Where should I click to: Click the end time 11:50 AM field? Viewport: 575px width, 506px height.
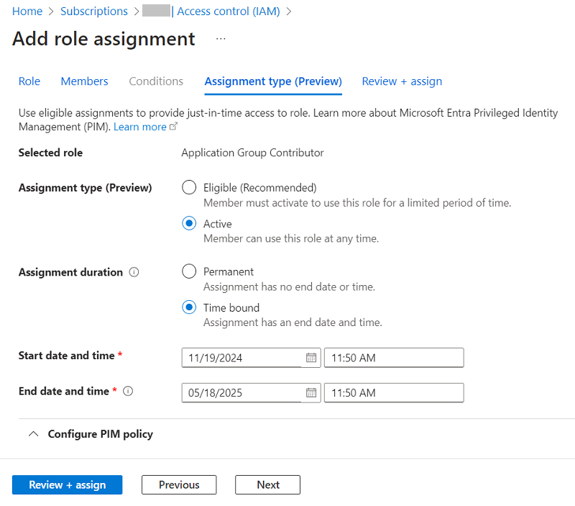[x=393, y=392]
